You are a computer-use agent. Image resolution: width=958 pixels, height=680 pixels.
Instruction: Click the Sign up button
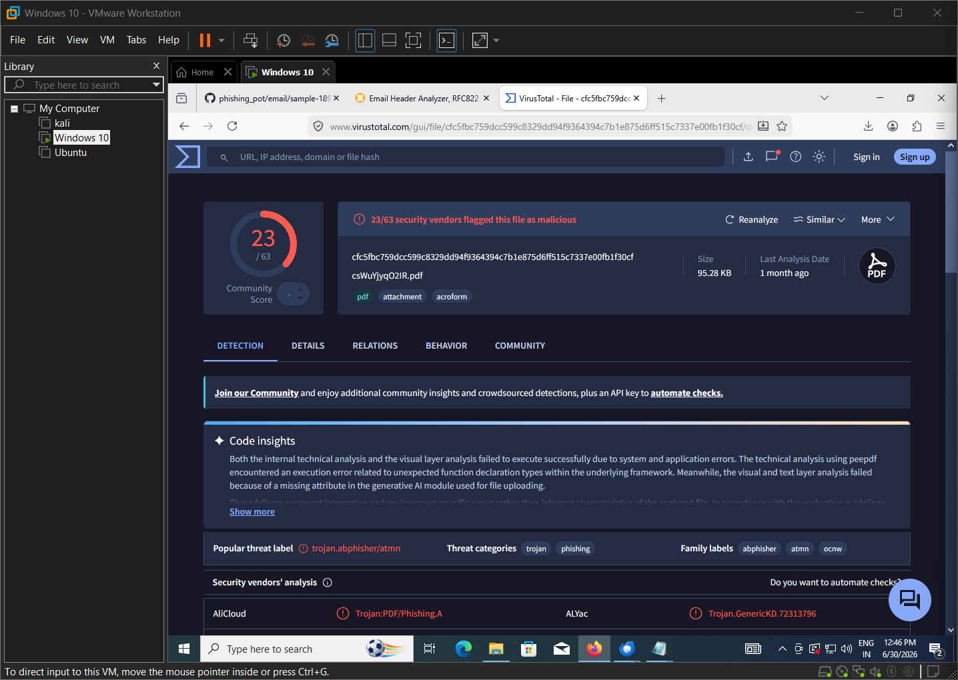click(x=915, y=157)
